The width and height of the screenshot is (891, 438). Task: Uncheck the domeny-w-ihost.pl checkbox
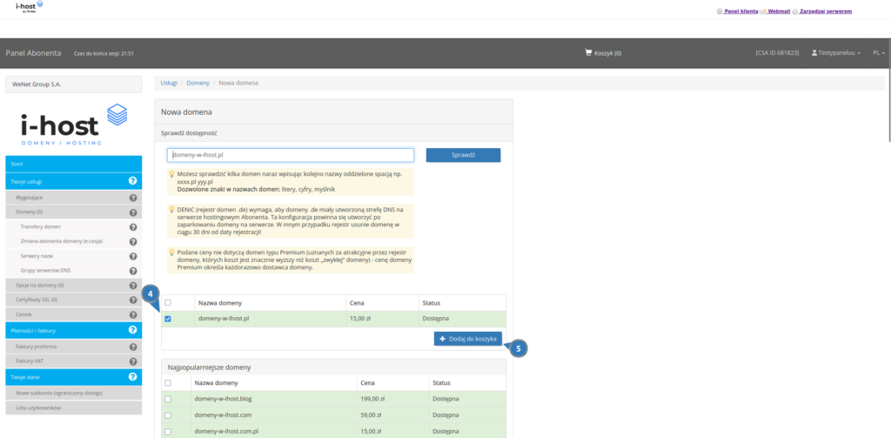click(x=168, y=319)
